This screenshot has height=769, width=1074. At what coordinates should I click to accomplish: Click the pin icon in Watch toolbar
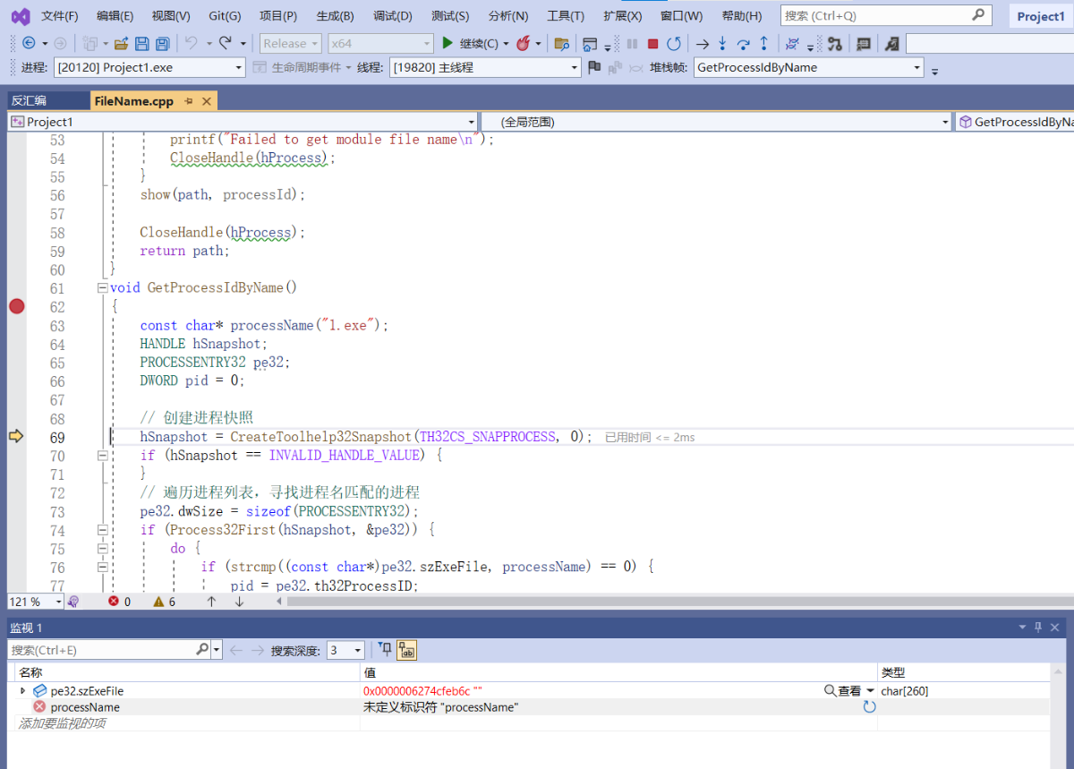pos(385,650)
